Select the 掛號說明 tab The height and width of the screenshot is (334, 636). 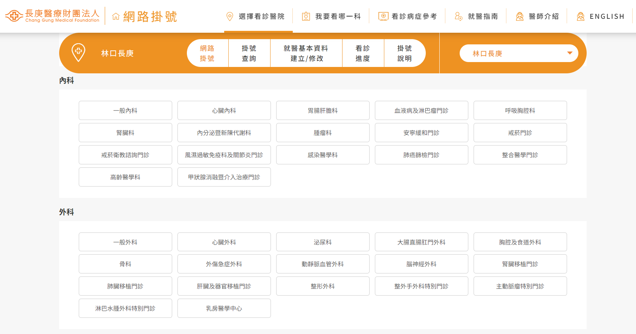point(405,53)
